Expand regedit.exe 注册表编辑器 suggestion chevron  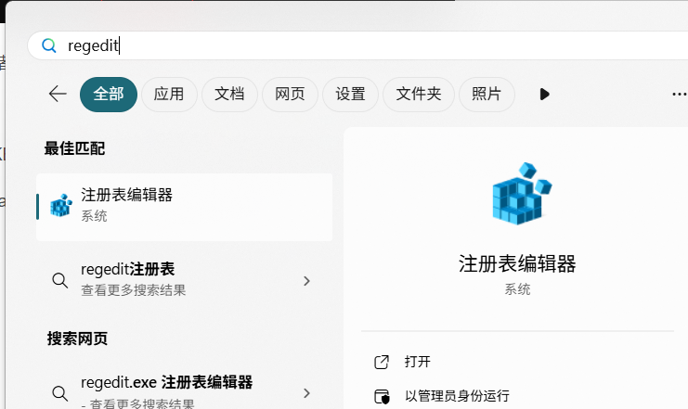(x=306, y=393)
